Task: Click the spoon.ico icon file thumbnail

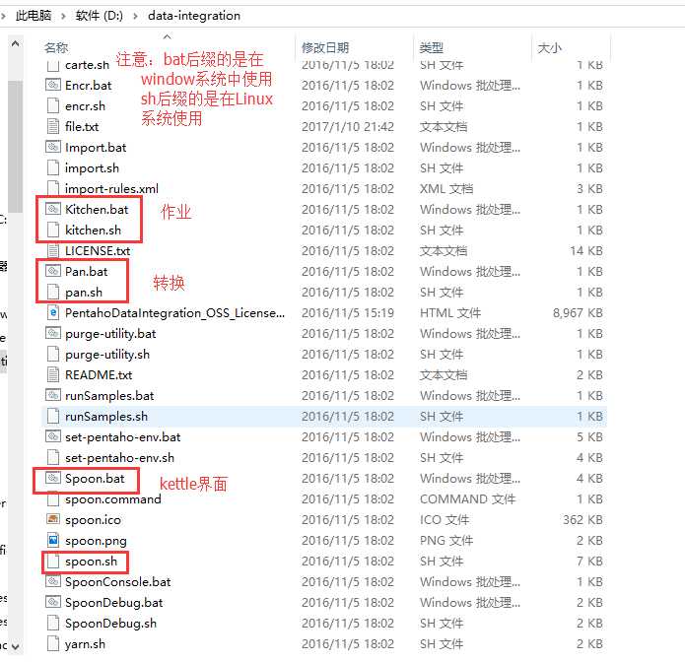Action: pyautogui.click(x=53, y=519)
